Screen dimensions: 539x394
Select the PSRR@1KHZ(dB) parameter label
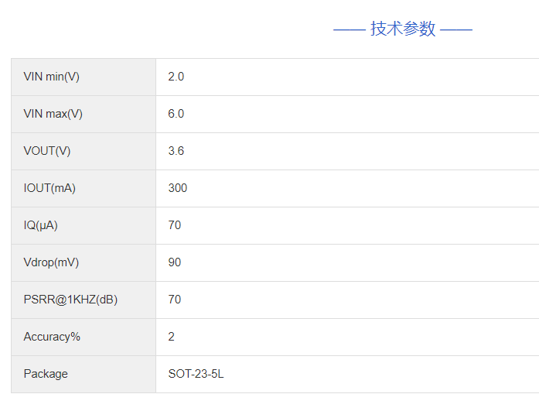[70, 300]
